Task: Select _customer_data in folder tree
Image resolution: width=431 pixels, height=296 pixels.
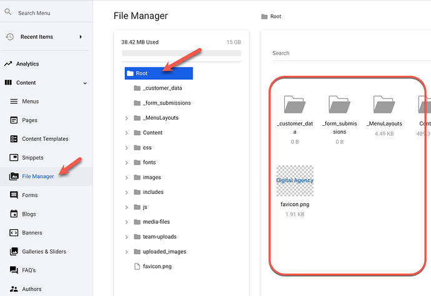Action: point(162,88)
